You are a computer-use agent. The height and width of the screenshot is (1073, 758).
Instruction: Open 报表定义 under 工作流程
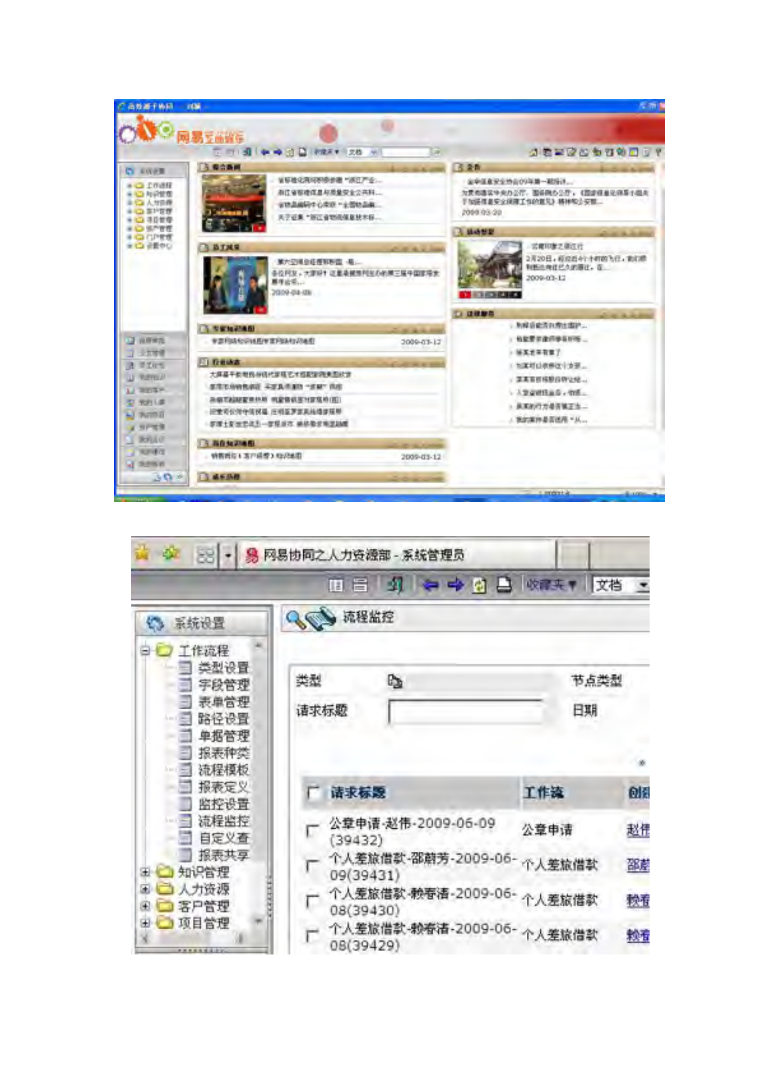[224, 787]
